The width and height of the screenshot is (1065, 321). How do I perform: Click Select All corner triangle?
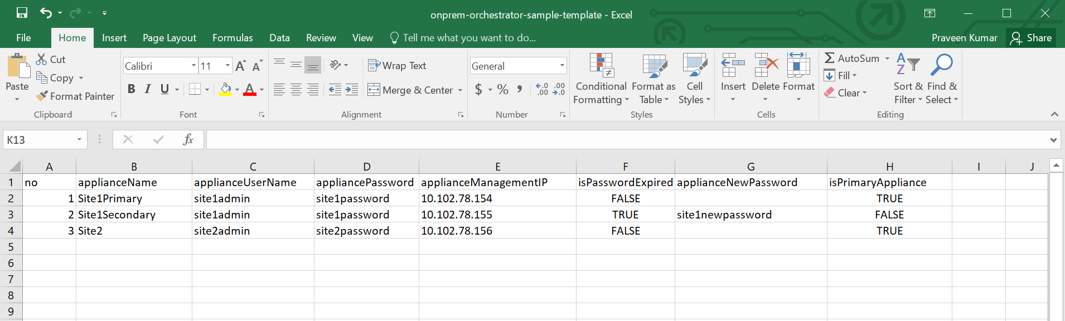(14, 166)
